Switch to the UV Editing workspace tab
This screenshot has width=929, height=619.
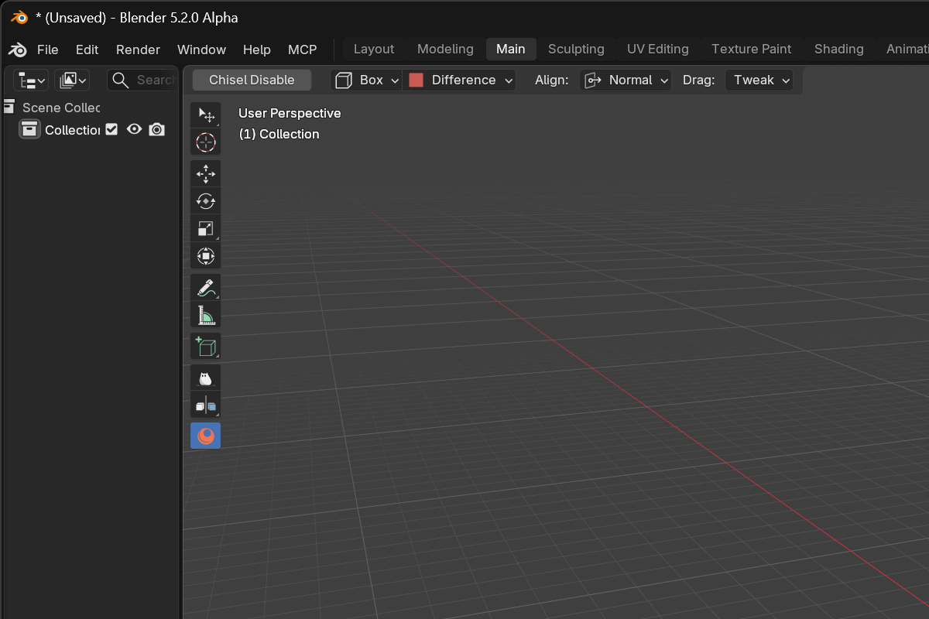click(658, 49)
